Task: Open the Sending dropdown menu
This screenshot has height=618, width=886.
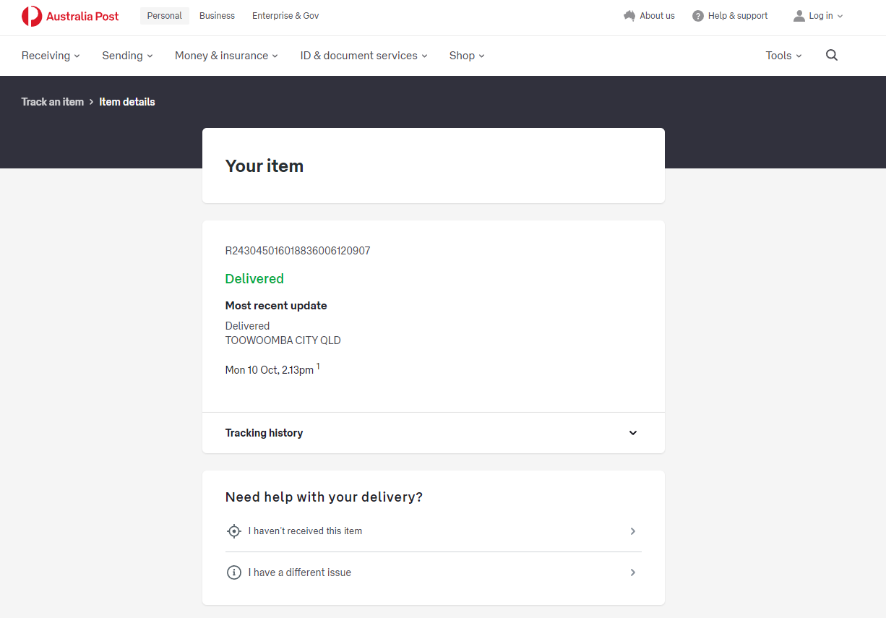Action: tap(127, 56)
